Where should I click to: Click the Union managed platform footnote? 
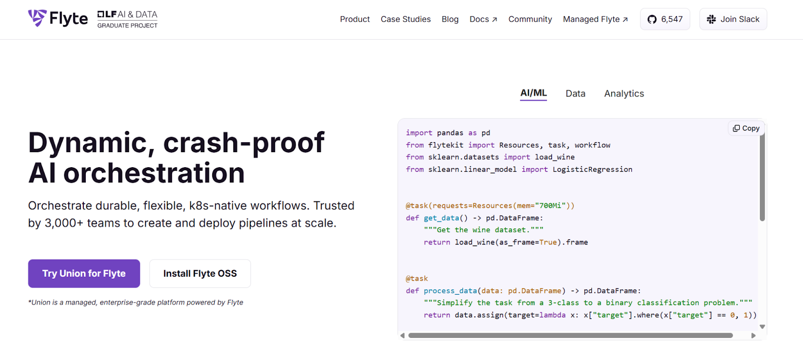click(136, 302)
